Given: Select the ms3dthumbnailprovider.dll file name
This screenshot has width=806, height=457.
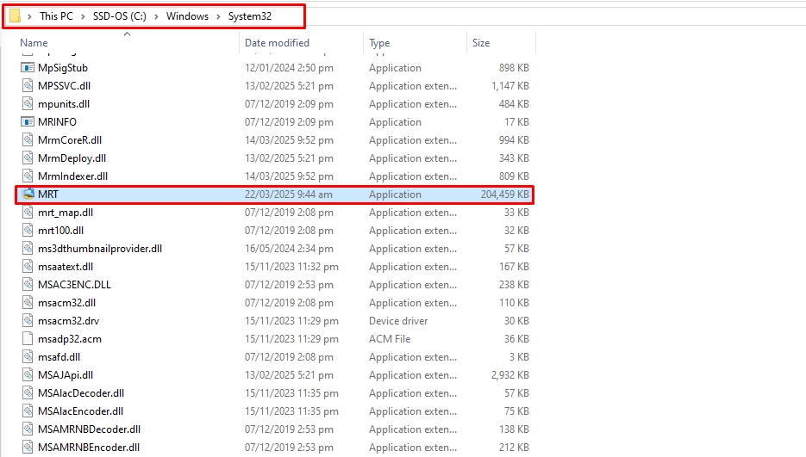Looking at the screenshot, I should (100, 249).
